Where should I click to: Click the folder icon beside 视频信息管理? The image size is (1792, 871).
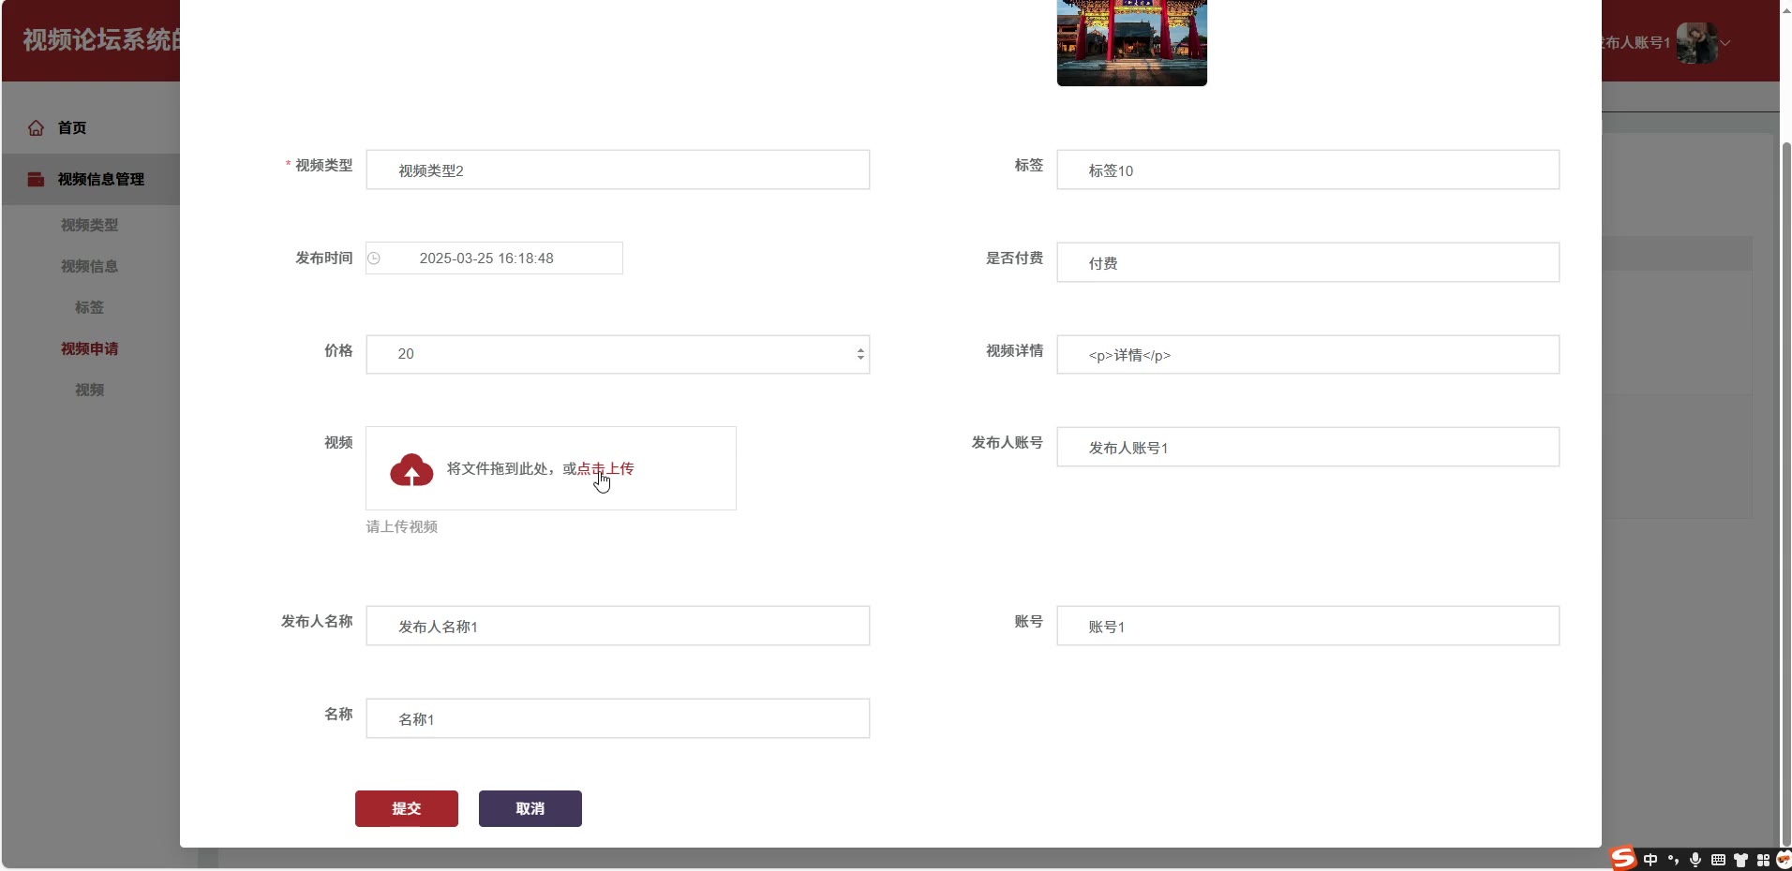coord(36,180)
